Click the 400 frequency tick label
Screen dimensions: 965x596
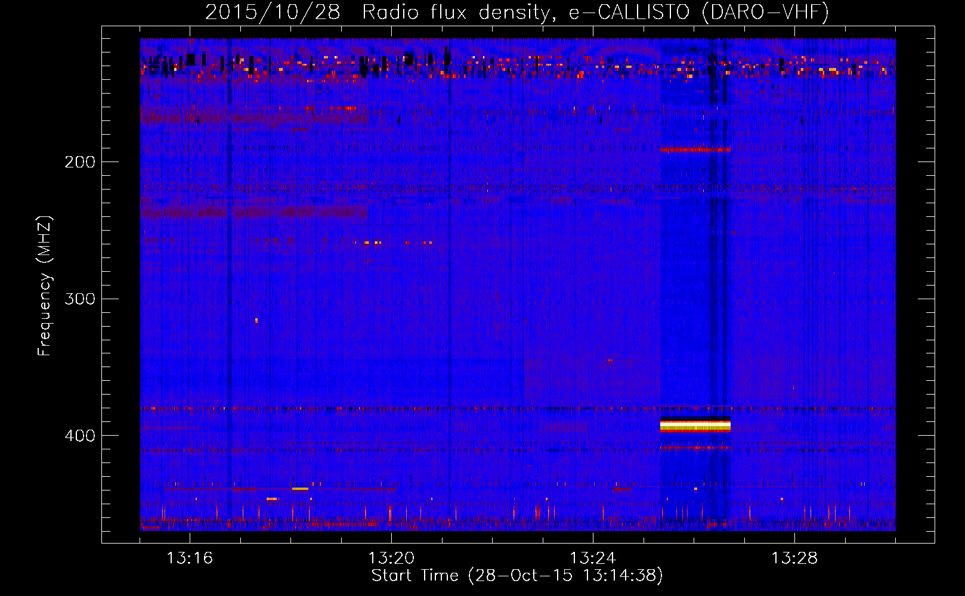click(x=80, y=436)
